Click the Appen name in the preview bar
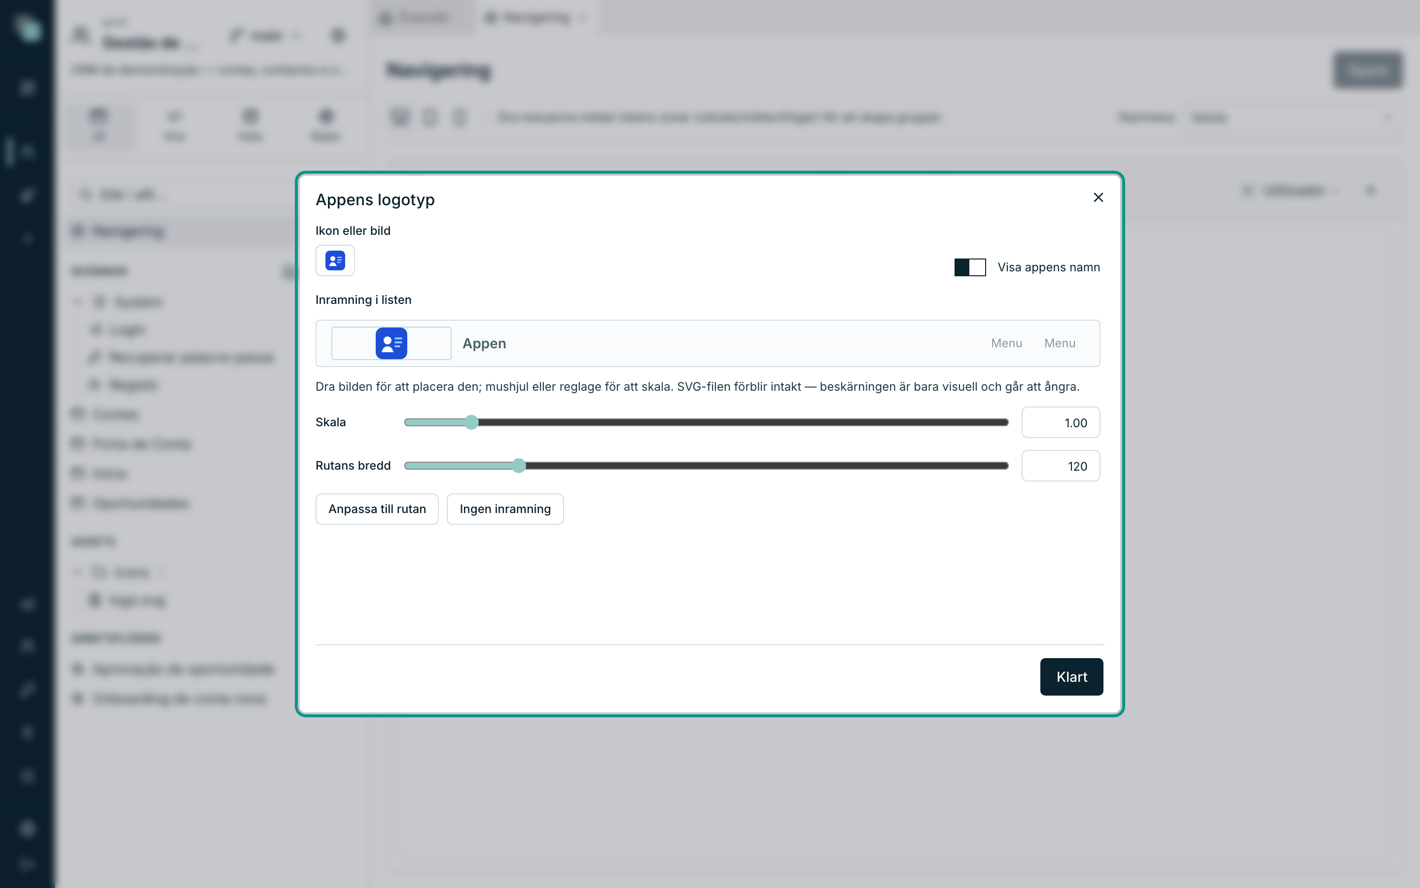The width and height of the screenshot is (1420, 888). pos(484,343)
